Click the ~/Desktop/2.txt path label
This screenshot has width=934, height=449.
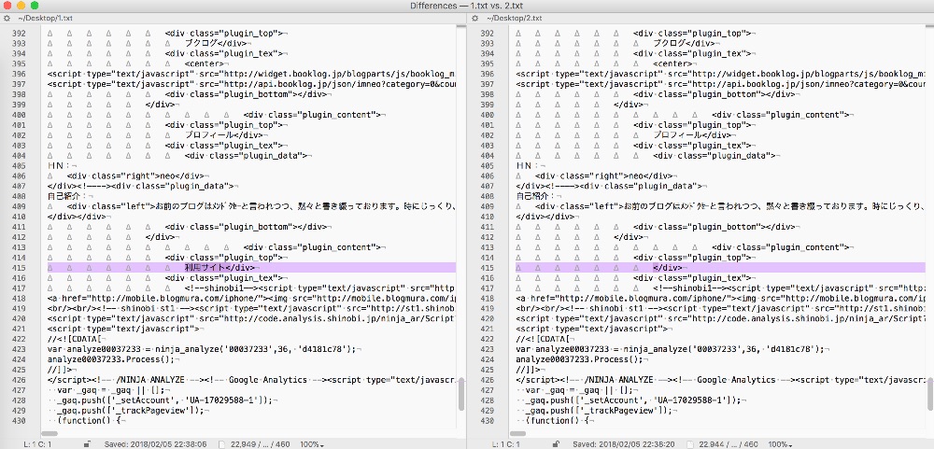pyautogui.click(x=514, y=19)
